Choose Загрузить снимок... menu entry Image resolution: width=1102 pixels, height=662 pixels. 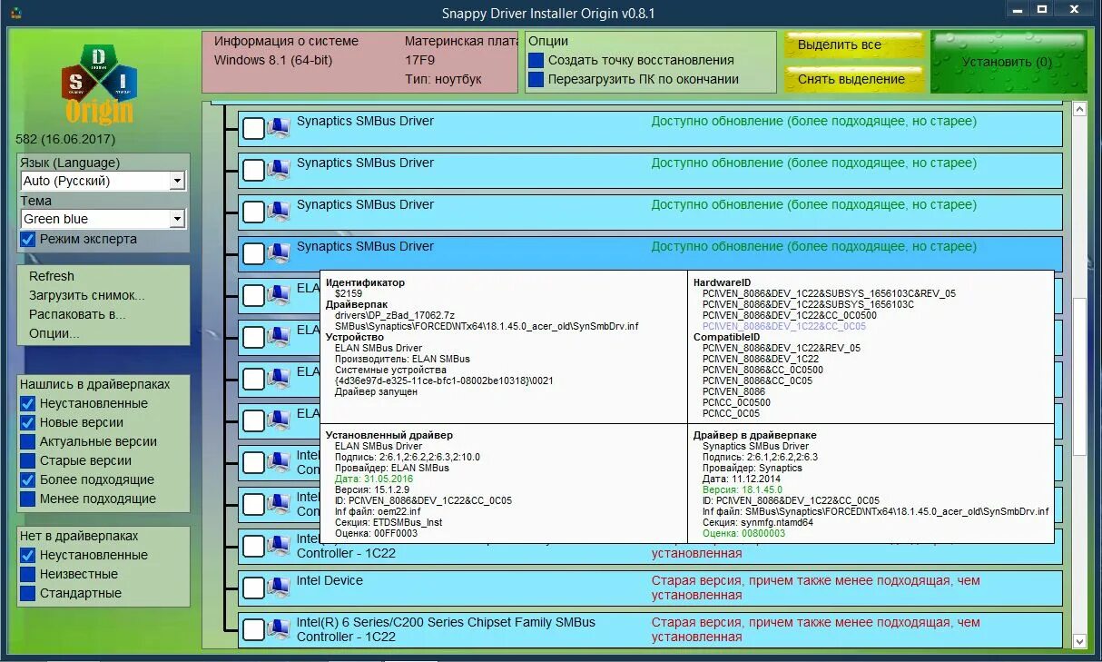pos(87,295)
